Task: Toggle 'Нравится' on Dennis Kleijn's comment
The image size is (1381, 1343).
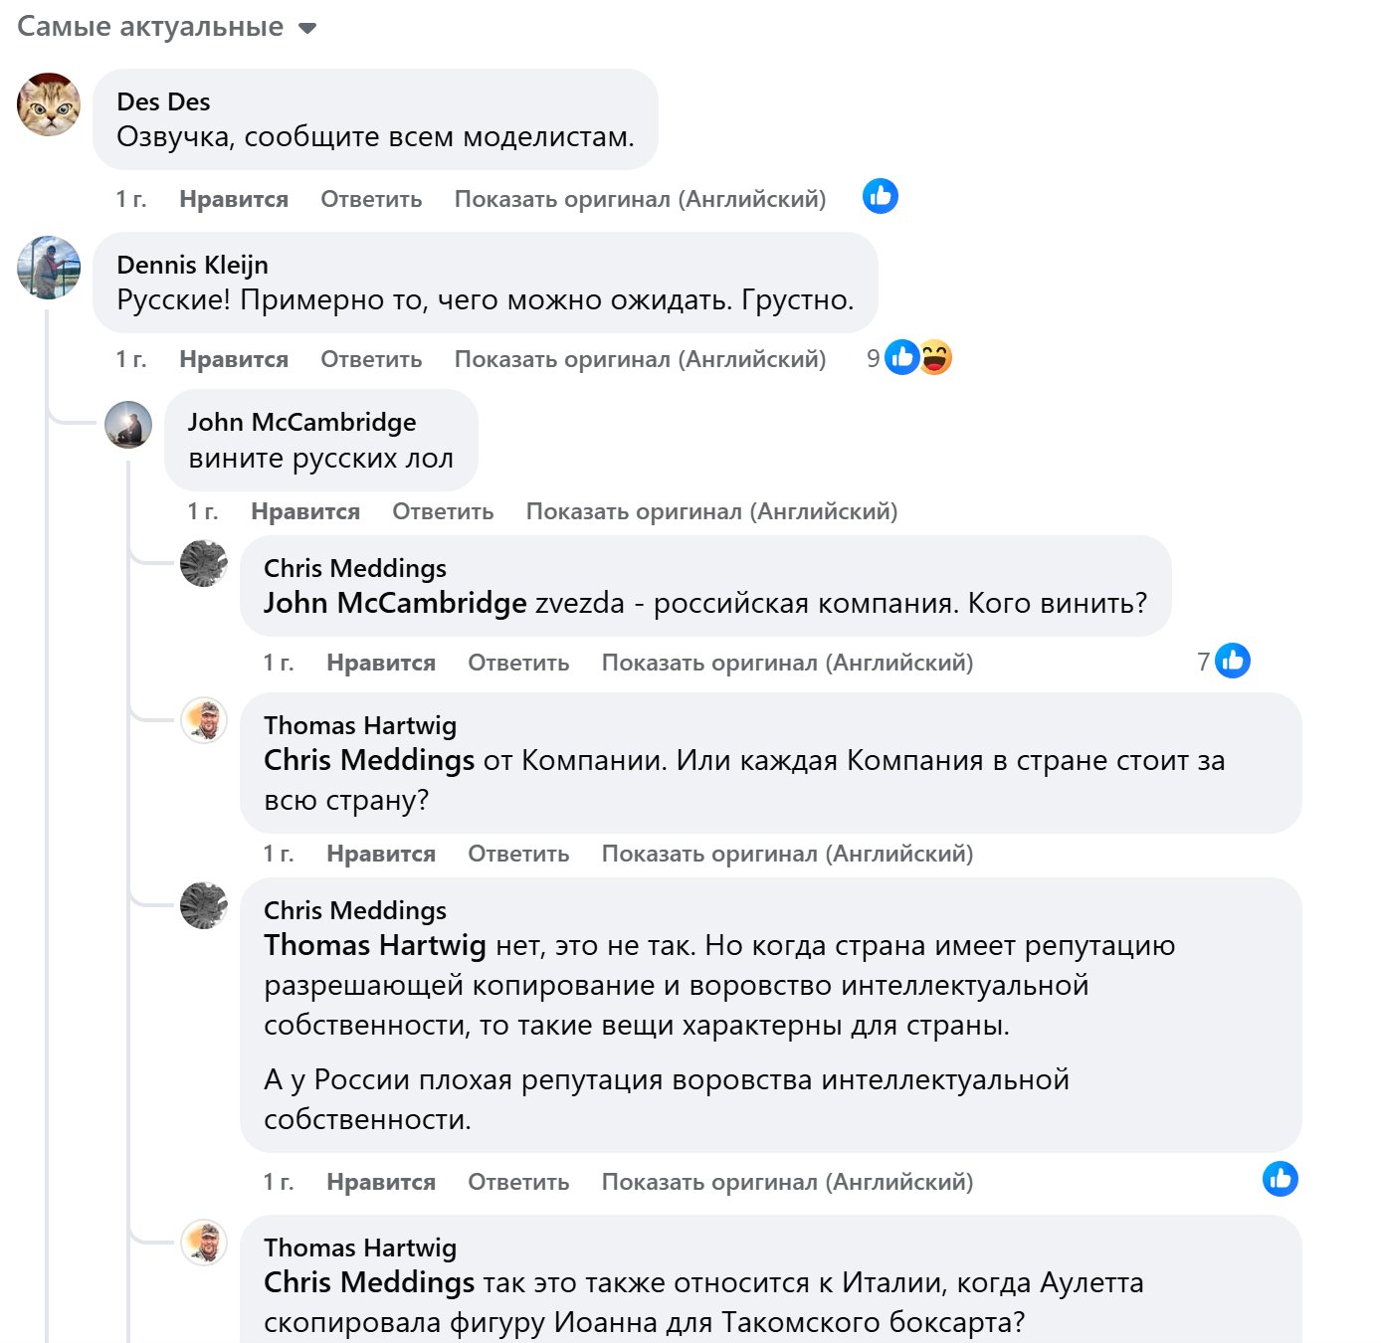Action: [234, 359]
